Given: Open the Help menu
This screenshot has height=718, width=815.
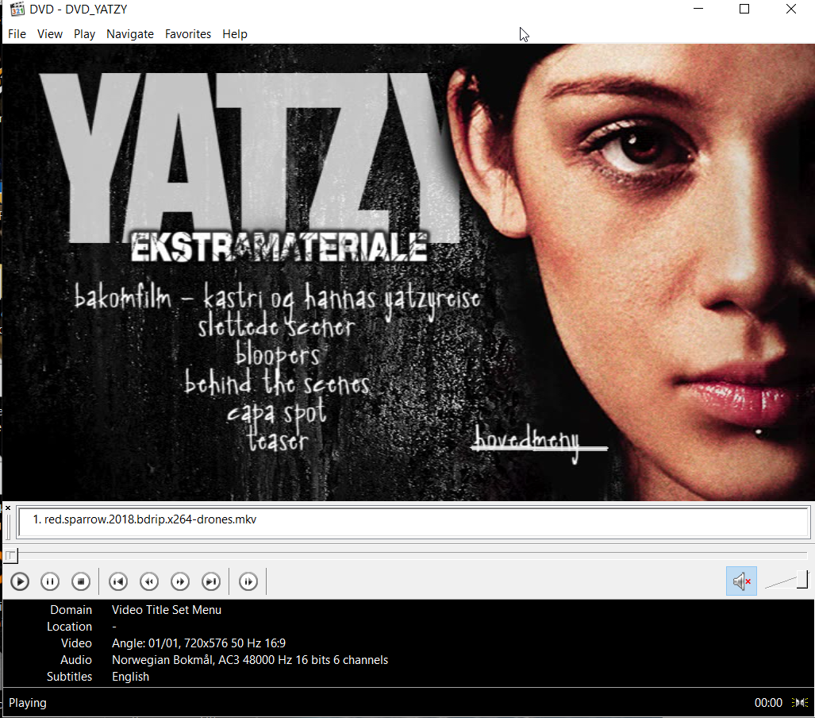Looking at the screenshot, I should point(235,34).
